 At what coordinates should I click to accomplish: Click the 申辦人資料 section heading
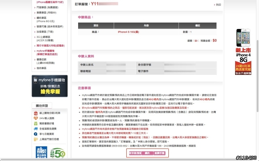[86, 56]
